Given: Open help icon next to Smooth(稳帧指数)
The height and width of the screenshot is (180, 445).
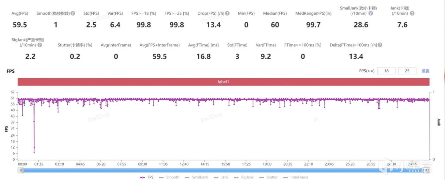Looking at the screenshot, I should tap(73, 13).
